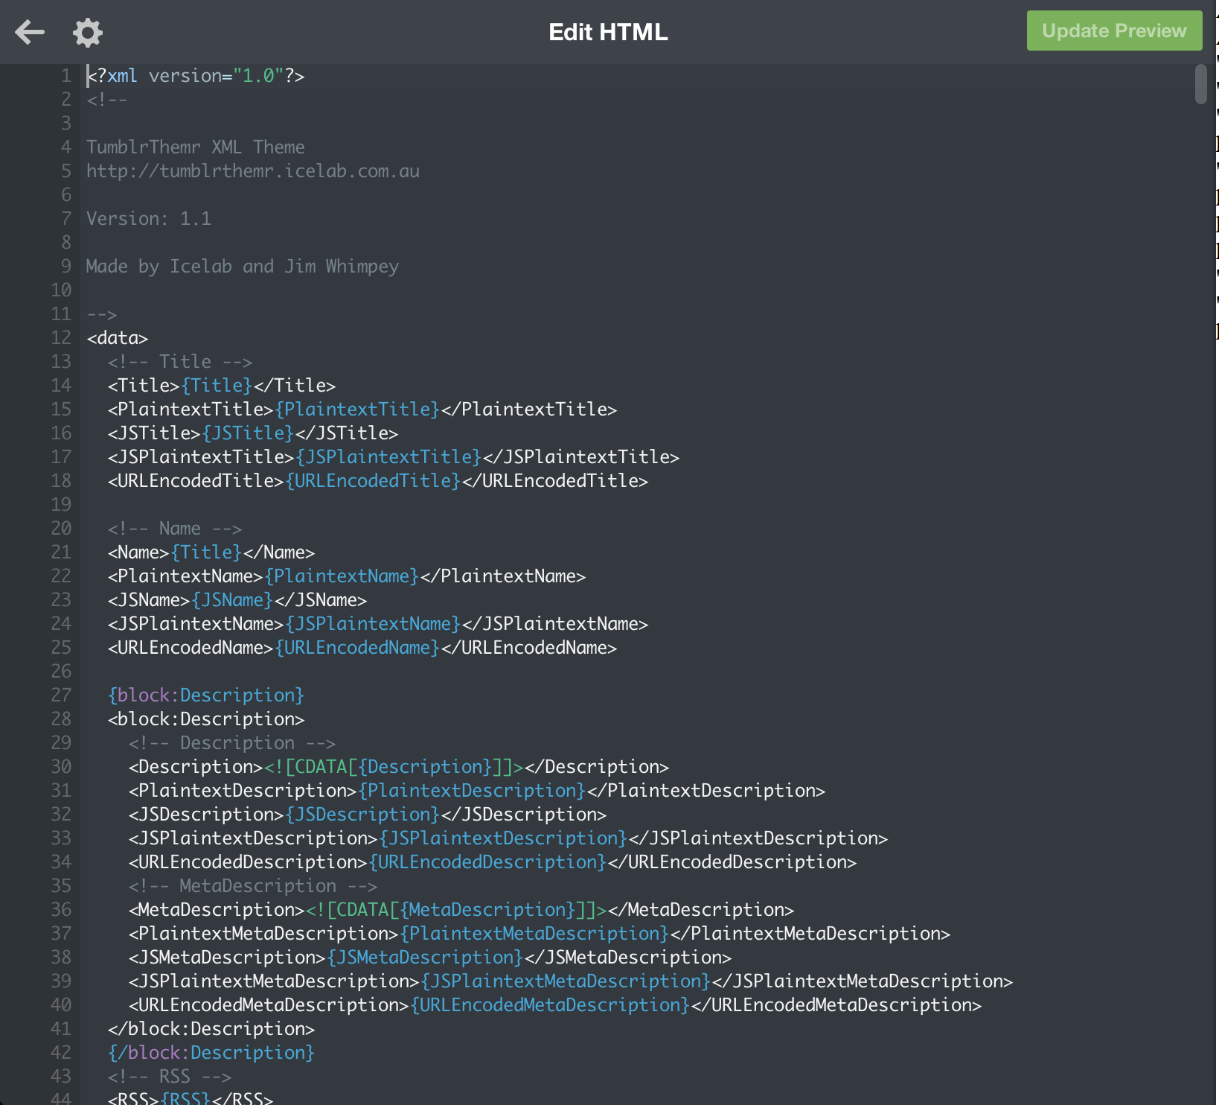This screenshot has width=1219, height=1105.
Task: Select the {block:Description} tag on line 27
Action: click(x=205, y=695)
